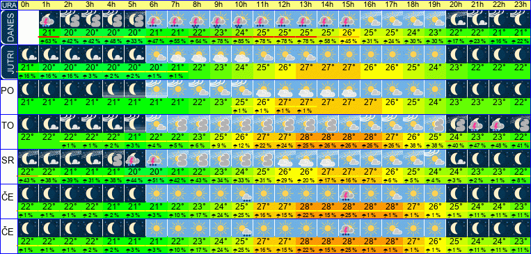Click the 85 % precipitation value for DANES 10h
The image size is (531, 254).
pyautogui.click(x=241, y=41)
